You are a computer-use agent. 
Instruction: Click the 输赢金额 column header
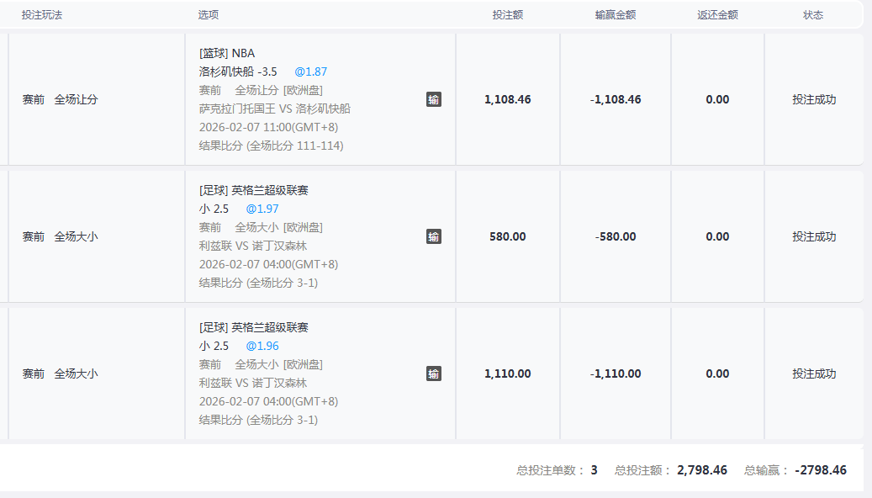tap(615, 15)
